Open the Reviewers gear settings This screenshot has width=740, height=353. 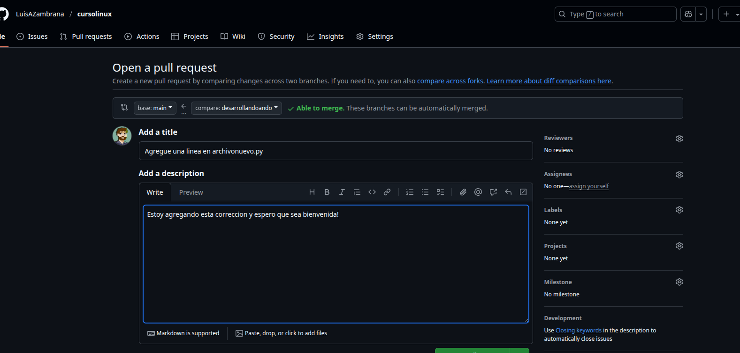[x=679, y=139]
